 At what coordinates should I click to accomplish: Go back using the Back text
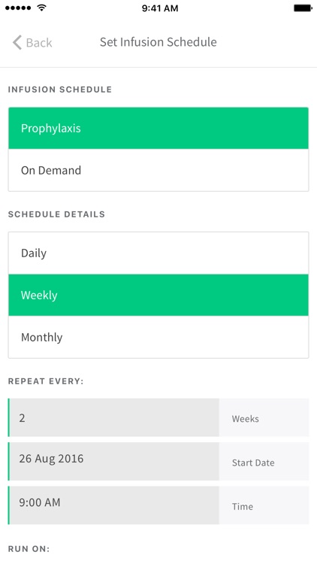(x=39, y=43)
